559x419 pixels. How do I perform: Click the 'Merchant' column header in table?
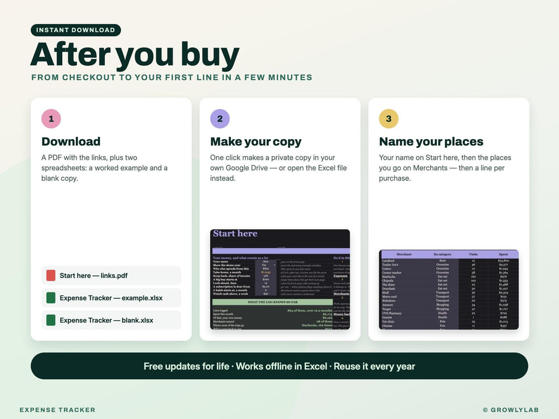coord(404,254)
